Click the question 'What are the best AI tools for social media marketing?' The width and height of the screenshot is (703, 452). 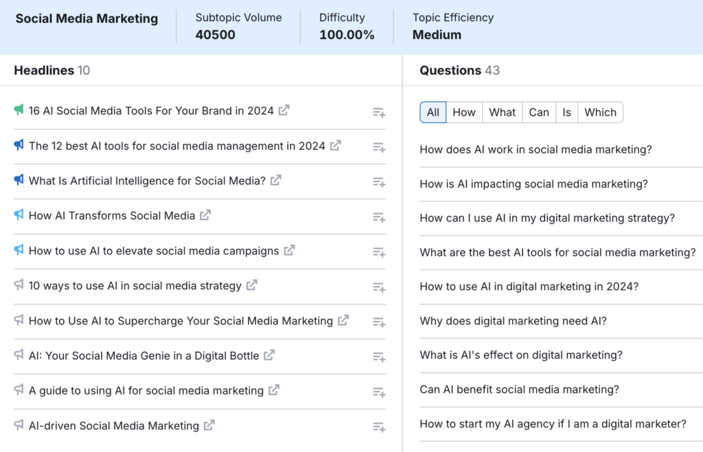coord(558,252)
